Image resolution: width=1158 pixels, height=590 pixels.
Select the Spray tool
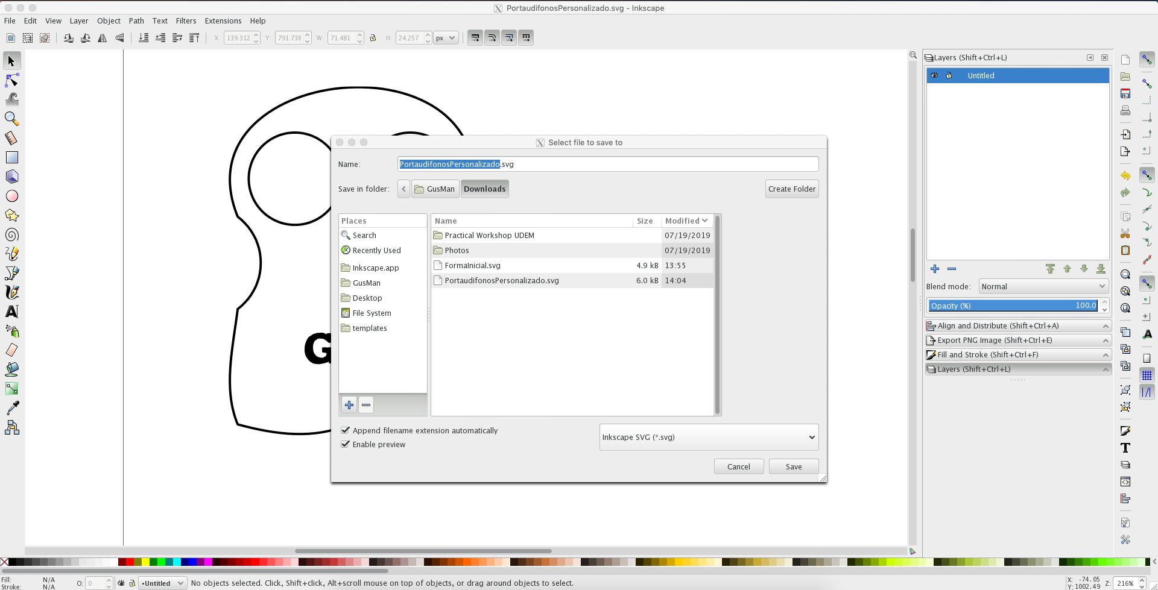click(x=11, y=331)
